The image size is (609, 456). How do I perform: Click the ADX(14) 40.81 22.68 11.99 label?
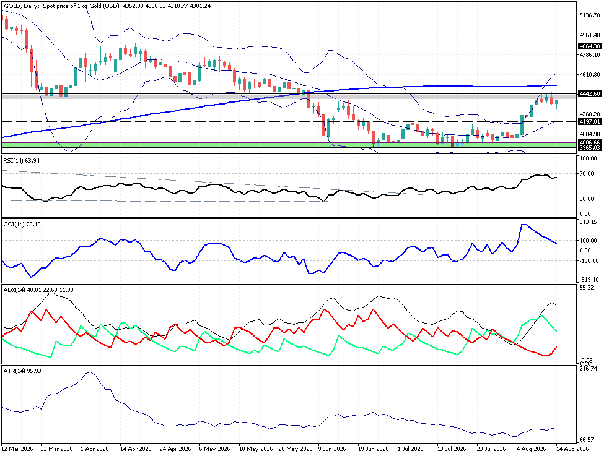click(x=38, y=290)
